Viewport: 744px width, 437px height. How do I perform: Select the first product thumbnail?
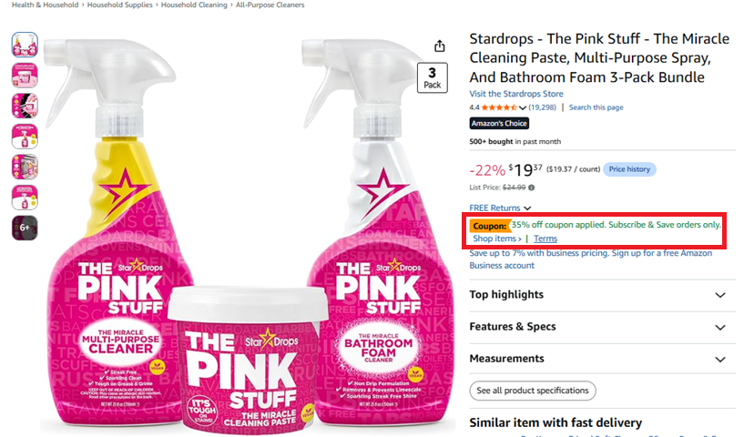(x=25, y=45)
